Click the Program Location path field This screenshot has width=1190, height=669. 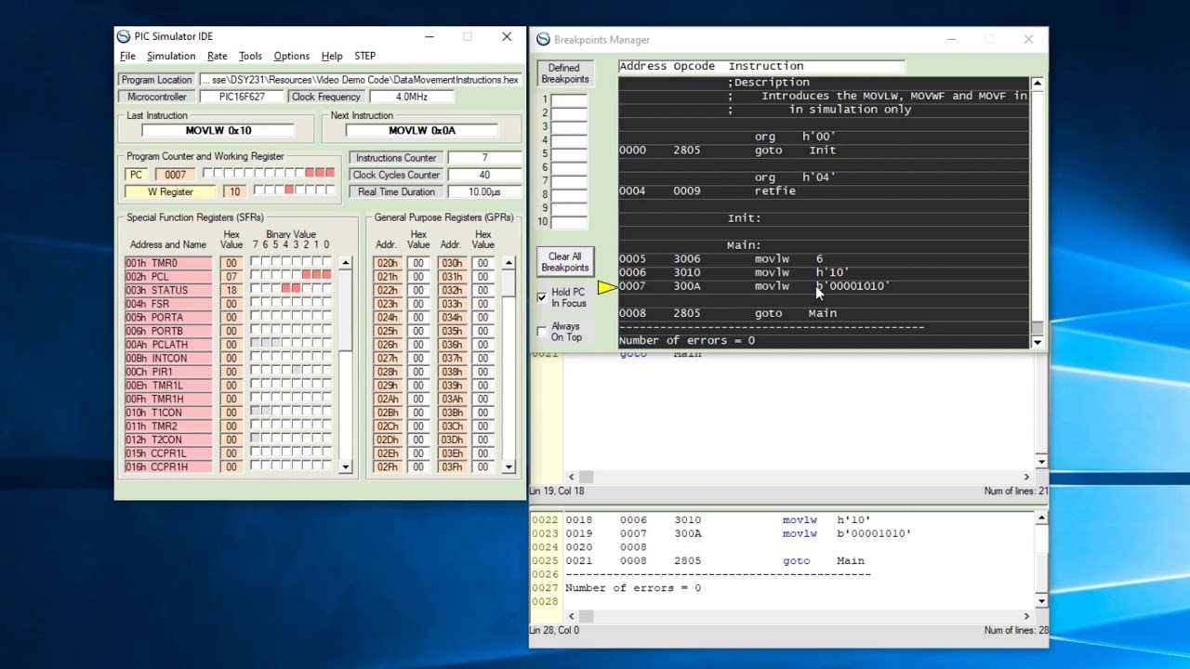pyautogui.click(x=360, y=80)
